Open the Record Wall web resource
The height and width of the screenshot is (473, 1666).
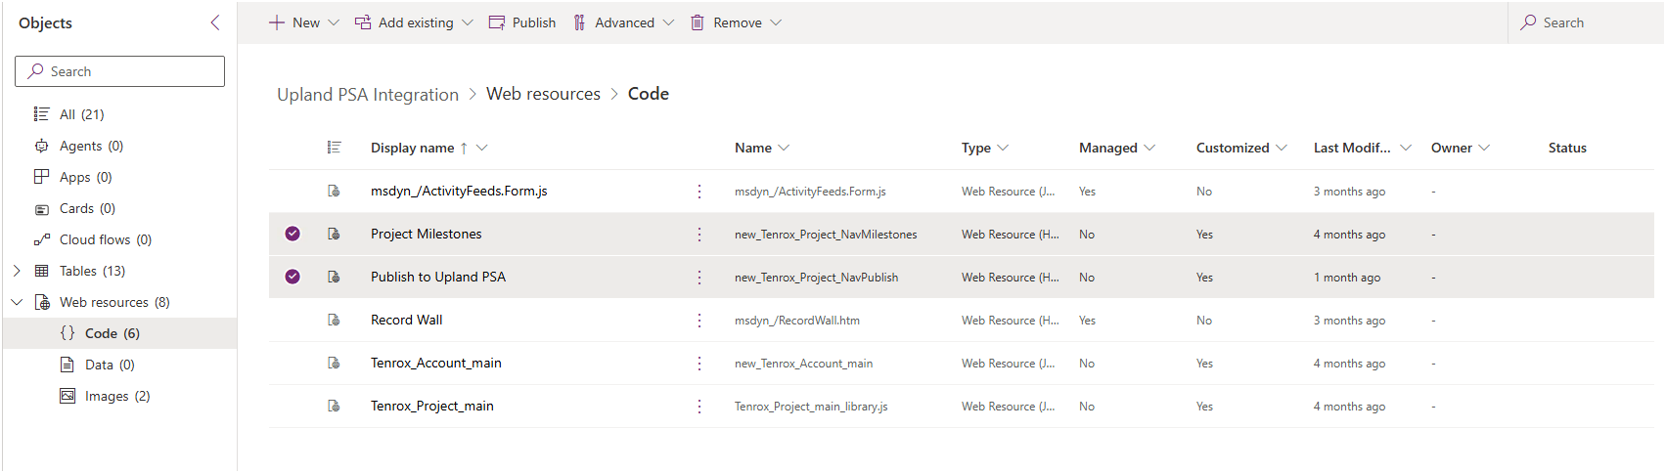coord(406,320)
